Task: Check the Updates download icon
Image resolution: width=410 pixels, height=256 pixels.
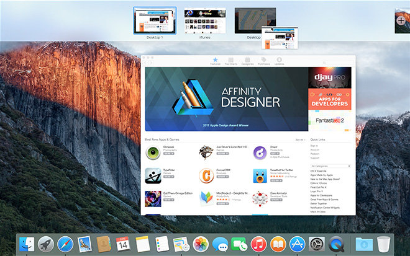Action: click(280, 60)
